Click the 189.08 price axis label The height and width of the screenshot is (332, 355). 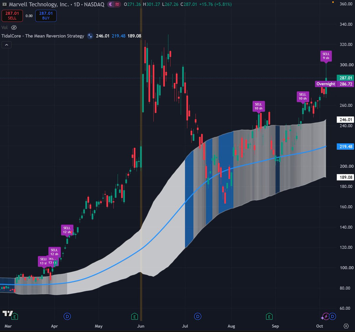(346, 177)
